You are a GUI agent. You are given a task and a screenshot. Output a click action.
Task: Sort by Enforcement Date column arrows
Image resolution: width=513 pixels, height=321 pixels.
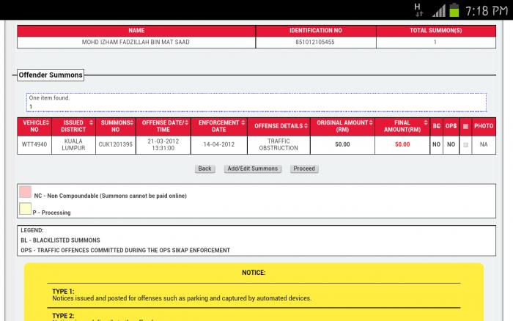pos(243,122)
